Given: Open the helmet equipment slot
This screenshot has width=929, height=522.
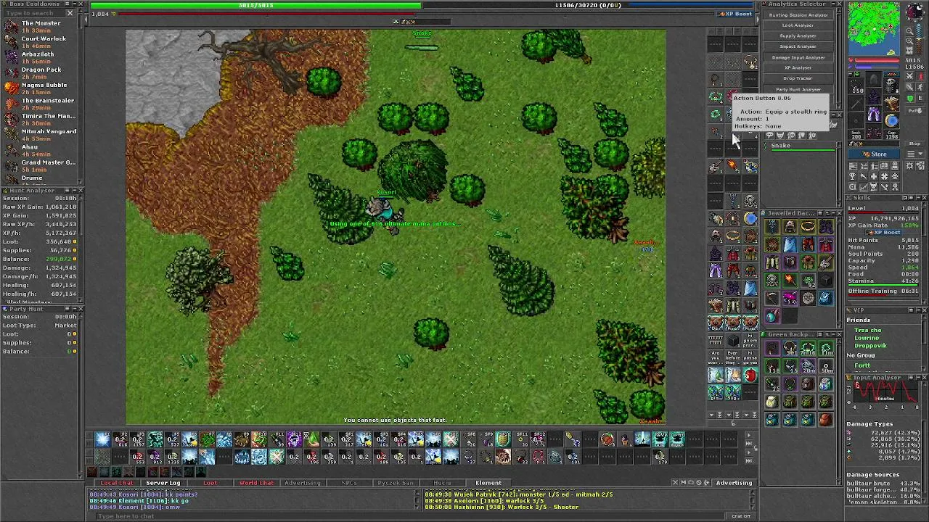Looking at the screenshot, I should point(873,80).
